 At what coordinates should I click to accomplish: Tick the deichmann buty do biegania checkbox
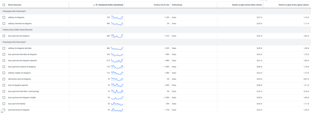tap(4, 79)
